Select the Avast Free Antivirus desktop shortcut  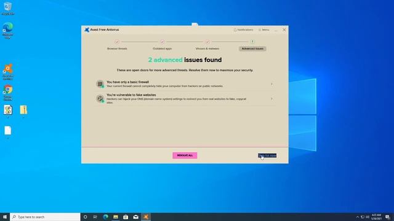[x=7, y=72]
